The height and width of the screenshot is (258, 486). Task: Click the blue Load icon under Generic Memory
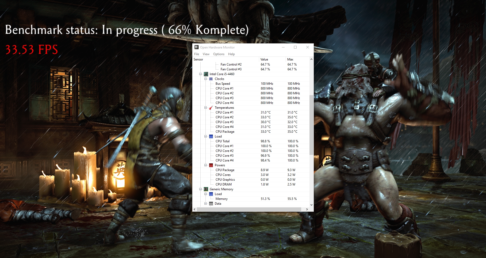point(211,194)
